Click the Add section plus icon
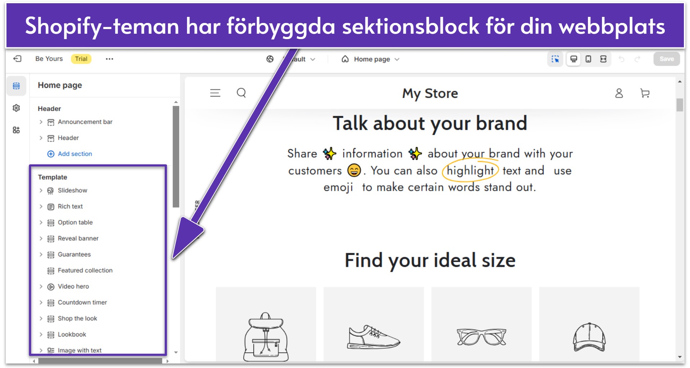This screenshot has height=368, width=690. click(51, 154)
